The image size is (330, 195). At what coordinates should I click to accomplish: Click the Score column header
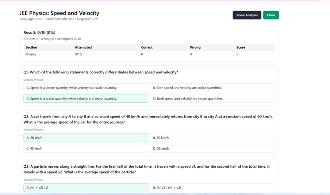point(241,47)
